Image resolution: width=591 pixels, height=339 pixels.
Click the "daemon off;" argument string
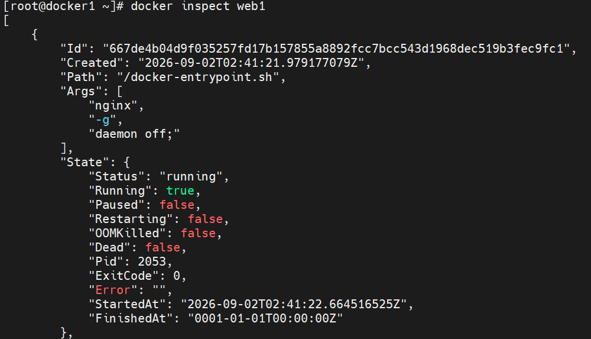(134, 134)
